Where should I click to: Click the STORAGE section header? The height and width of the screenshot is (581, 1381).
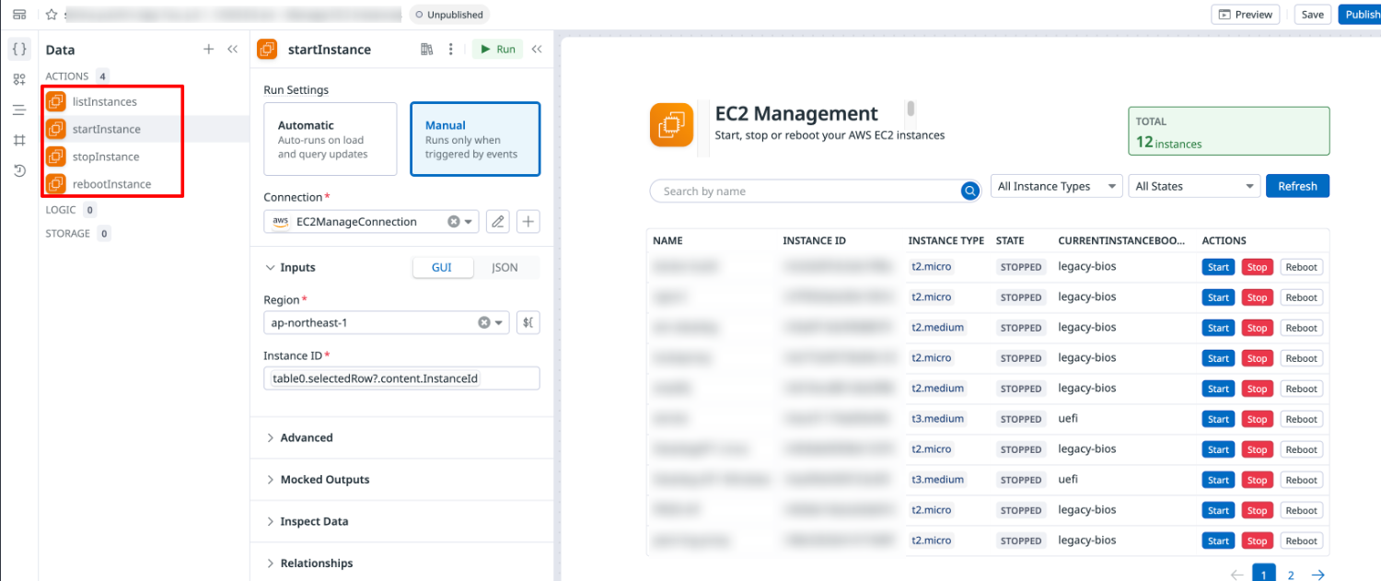[68, 234]
